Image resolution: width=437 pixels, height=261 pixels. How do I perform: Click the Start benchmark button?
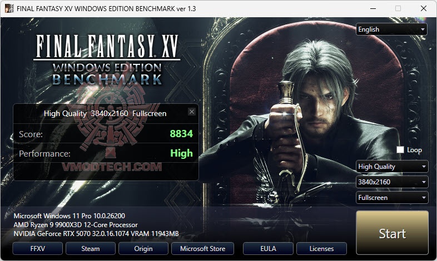click(x=392, y=232)
